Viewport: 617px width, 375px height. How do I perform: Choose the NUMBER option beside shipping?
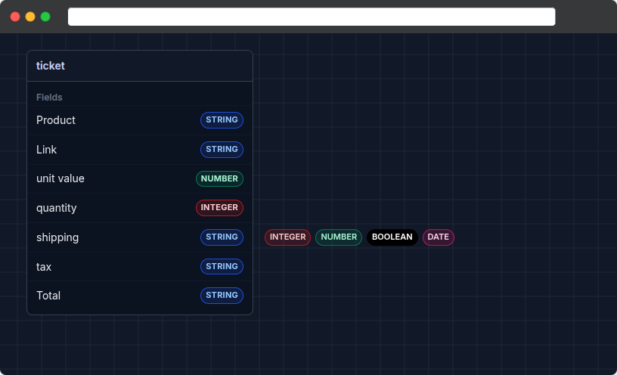coord(339,237)
